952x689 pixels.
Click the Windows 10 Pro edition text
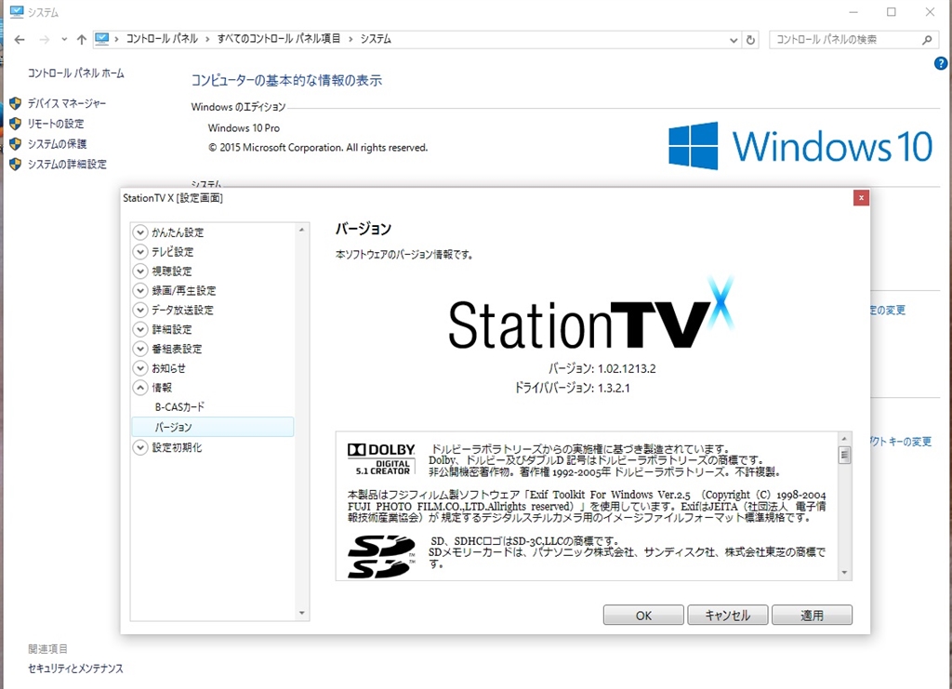click(244, 128)
